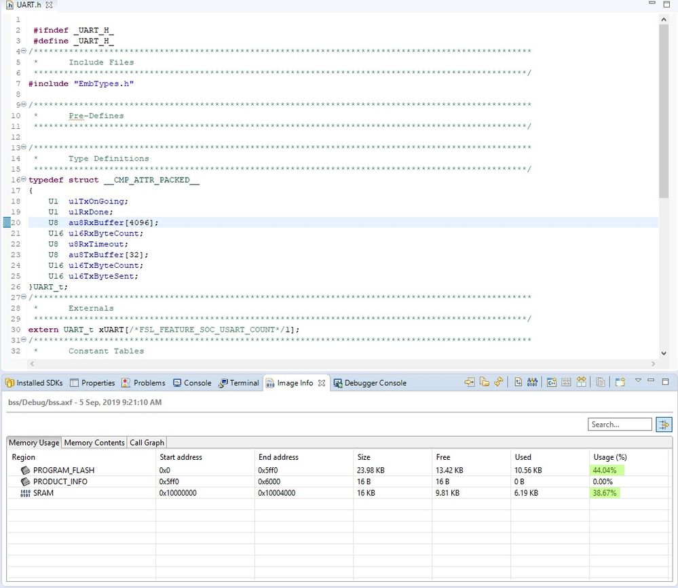Click the SRAM memory chip icon
The height and width of the screenshot is (588, 678).
pos(25,493)
